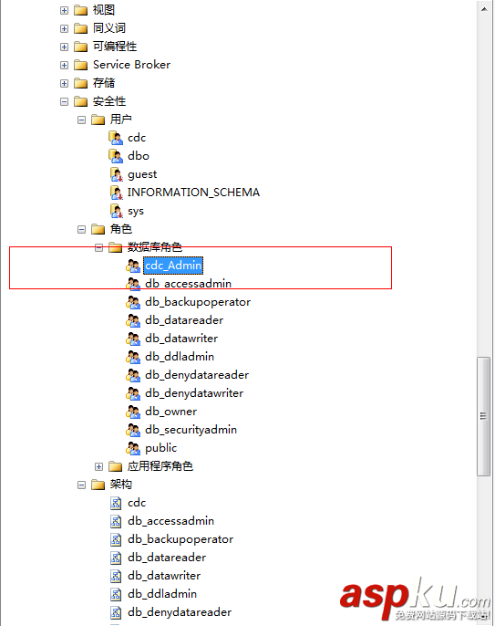Select the 同义词 tree item
495x626 pixels.
(109, 28)
